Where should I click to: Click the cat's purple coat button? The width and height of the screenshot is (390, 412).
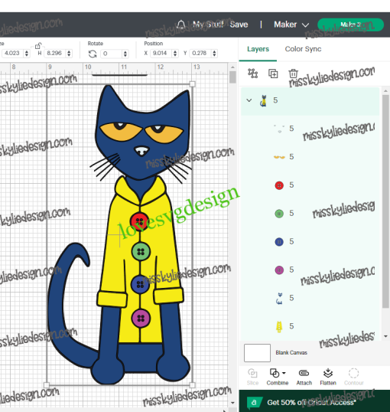(x=141, y=319)
